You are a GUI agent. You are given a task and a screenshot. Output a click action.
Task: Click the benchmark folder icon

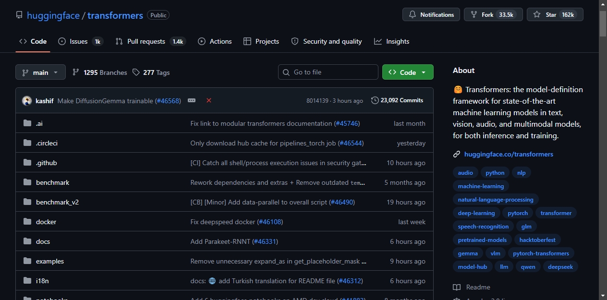click(27, 182)
